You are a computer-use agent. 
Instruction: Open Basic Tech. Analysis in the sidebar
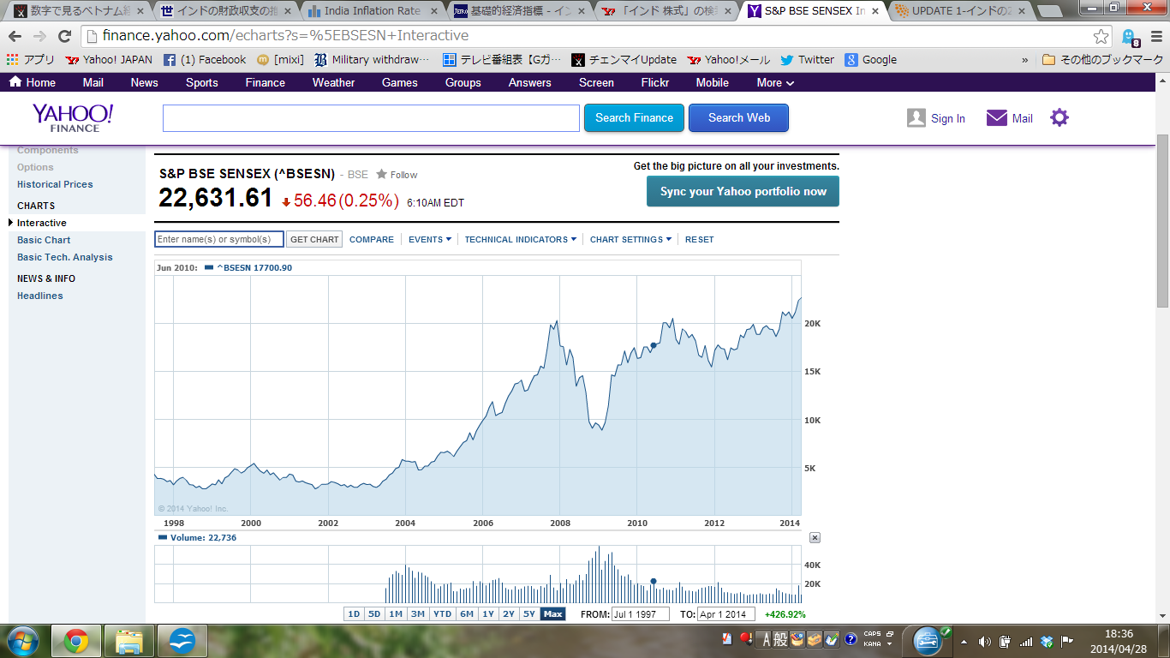(65, 257)
